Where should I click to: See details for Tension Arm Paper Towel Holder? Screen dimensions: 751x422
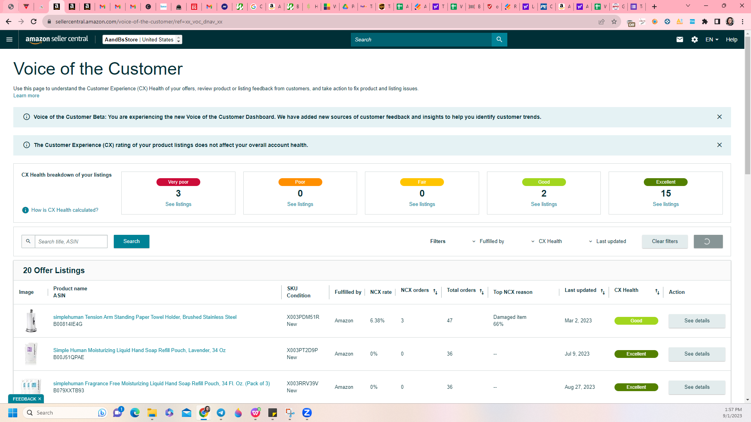tap(697, 321)
